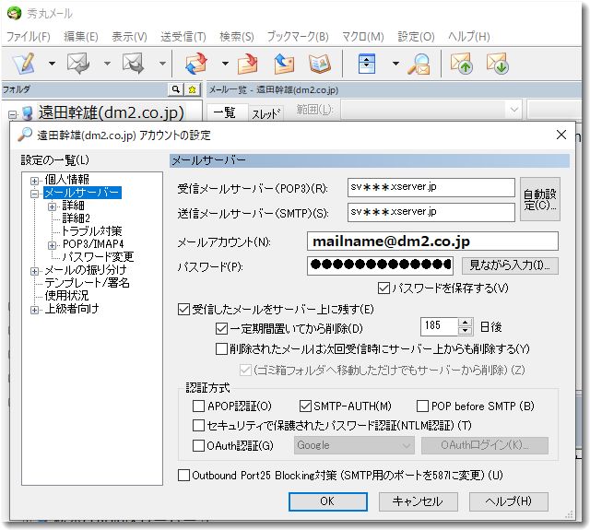The height and width of the screenshot is (530, 590).
Task: Click the account icon for 遠田幹雄(dm2.co.jp)
Action: (27, 112)
